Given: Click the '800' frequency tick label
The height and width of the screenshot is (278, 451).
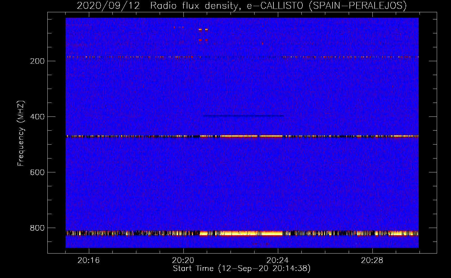Looking at the screenshot, I should pyautogui.click(x=37, y=228).
